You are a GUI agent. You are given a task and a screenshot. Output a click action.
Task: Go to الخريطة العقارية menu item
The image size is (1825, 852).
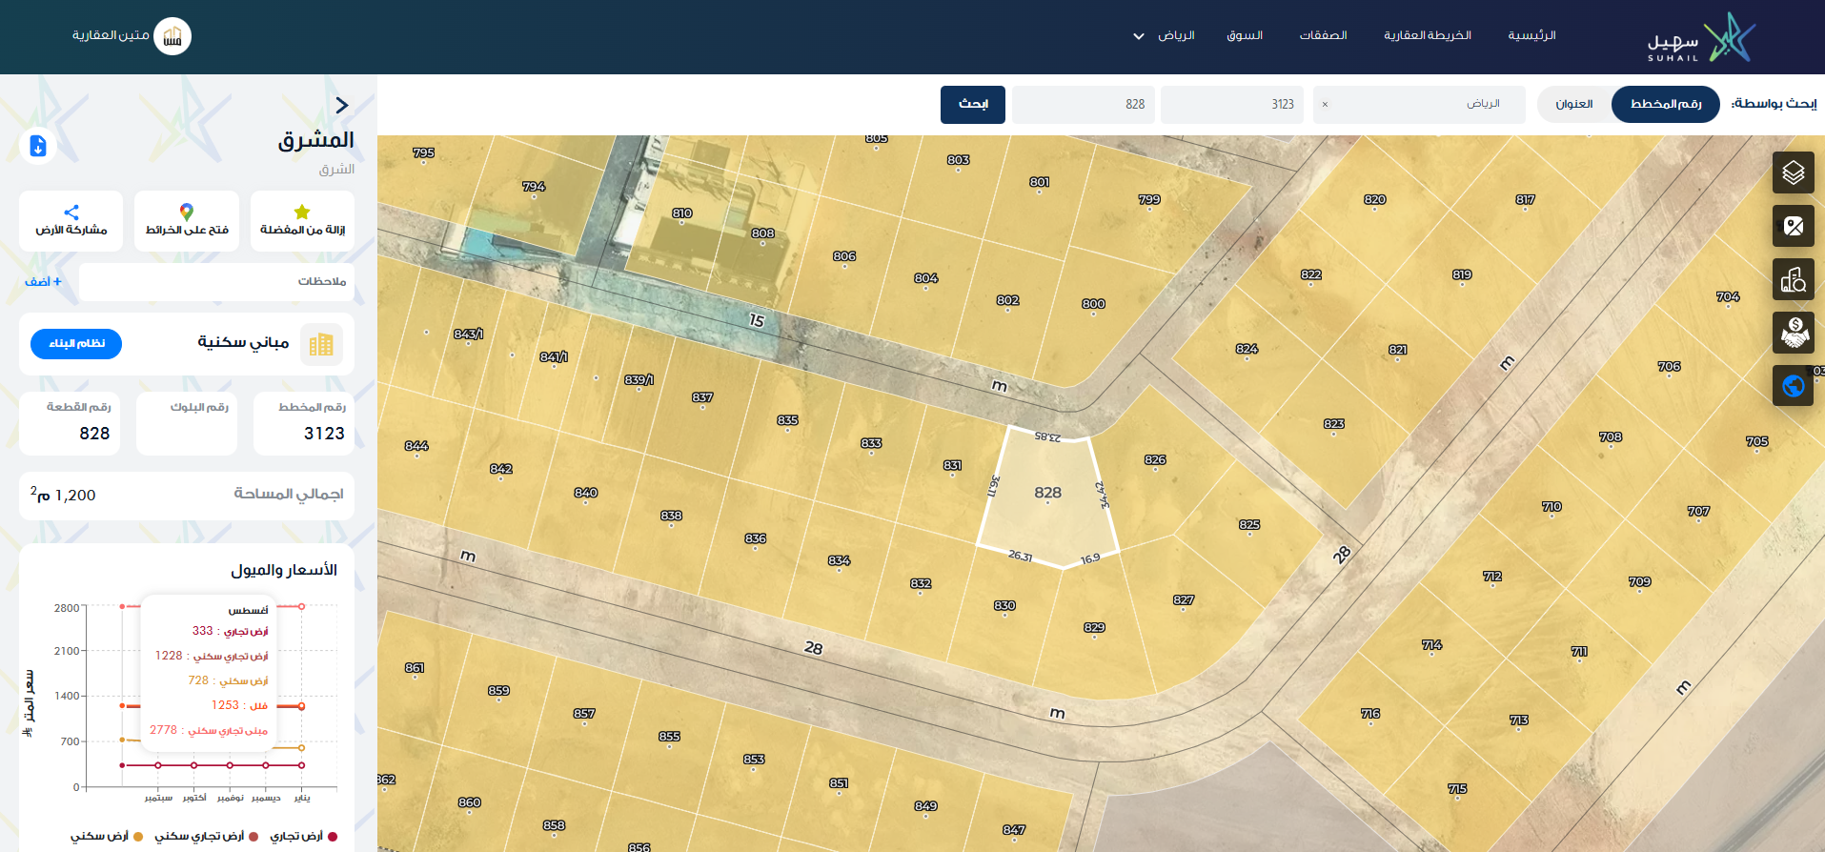click(1427, 35)
